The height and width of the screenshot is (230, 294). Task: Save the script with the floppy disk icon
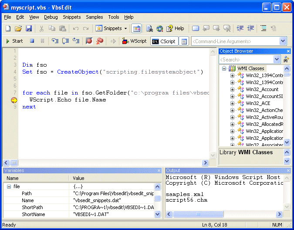click(29, 28)
